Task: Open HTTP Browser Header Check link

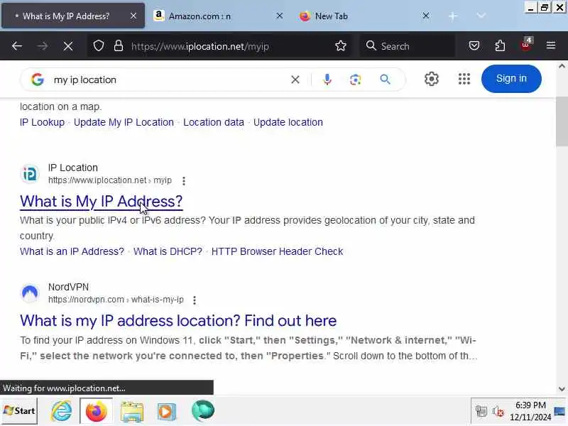Action: (x=277, y=251)
